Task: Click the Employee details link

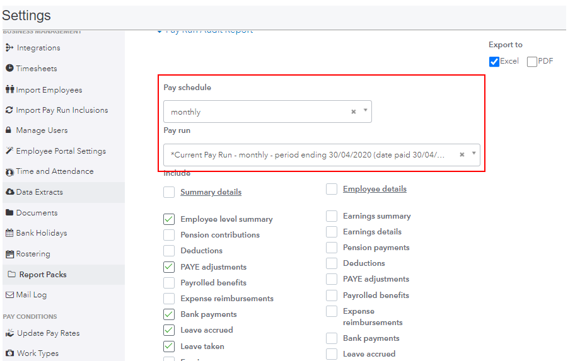Action: coord(375,189)
